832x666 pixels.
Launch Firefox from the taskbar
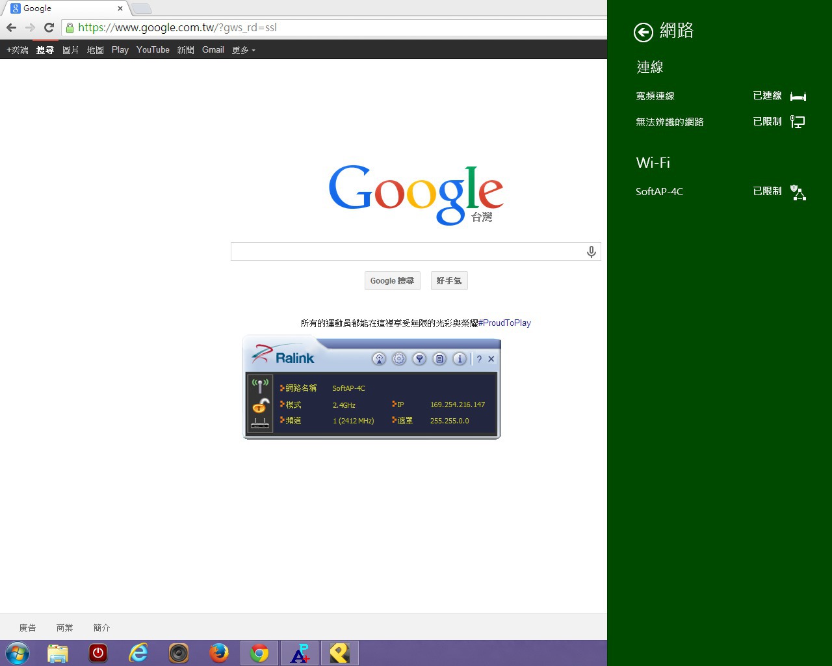219,653
